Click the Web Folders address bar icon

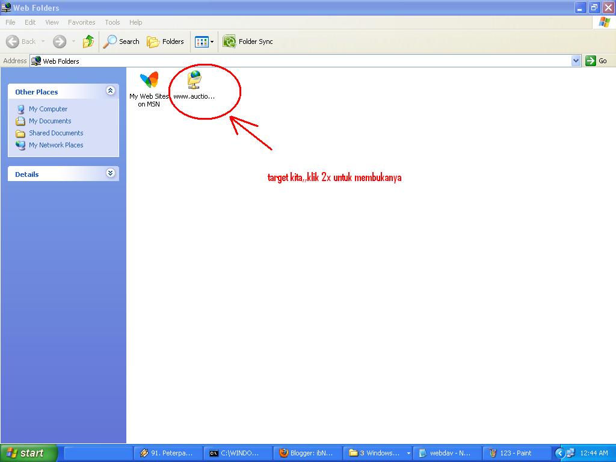[36, 61]
